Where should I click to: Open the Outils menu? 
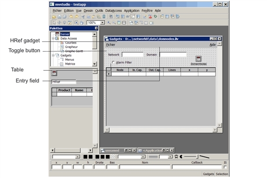(x=99, y=10)
